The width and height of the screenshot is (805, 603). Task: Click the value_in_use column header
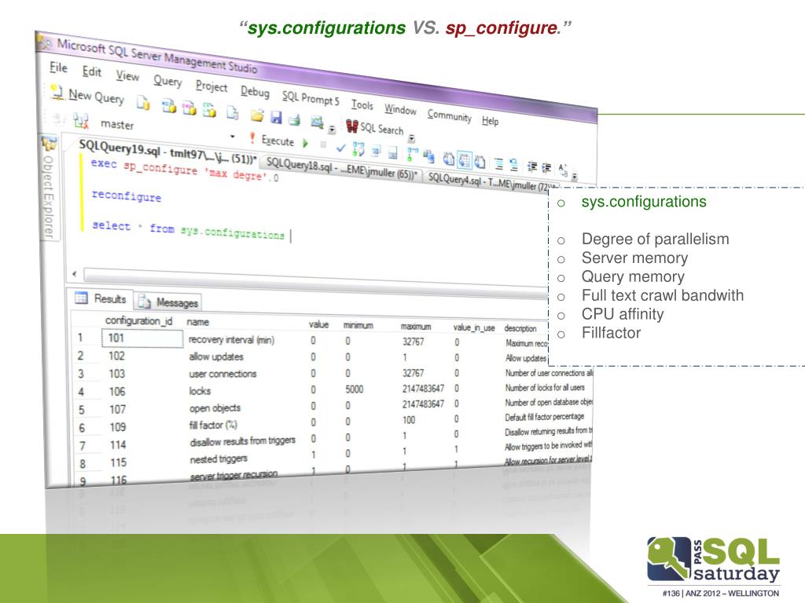click(x=474, y=327)
